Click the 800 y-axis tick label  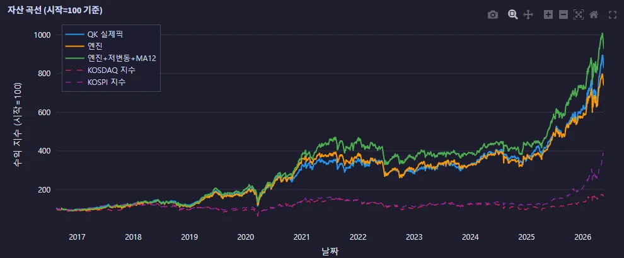coord(45,74)
